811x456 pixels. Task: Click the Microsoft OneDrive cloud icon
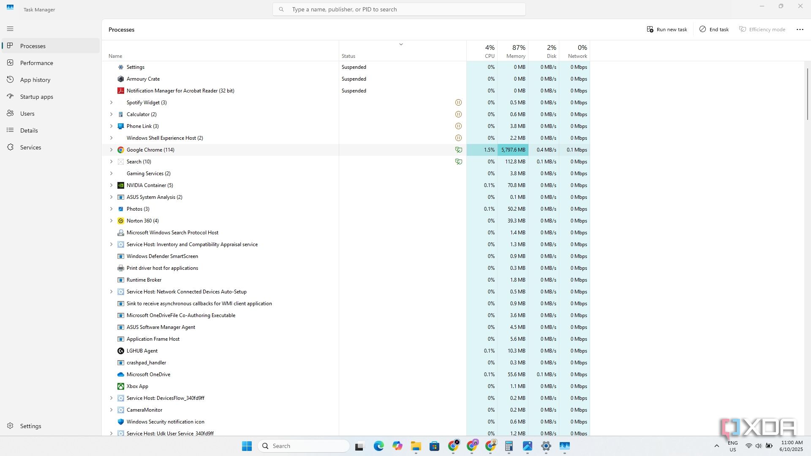point(120,375)
